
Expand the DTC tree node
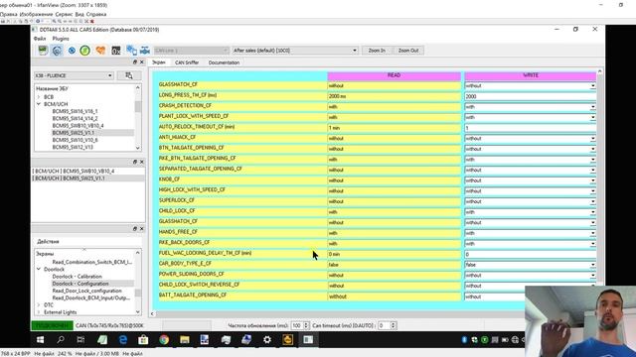click(x=39, y=304)
